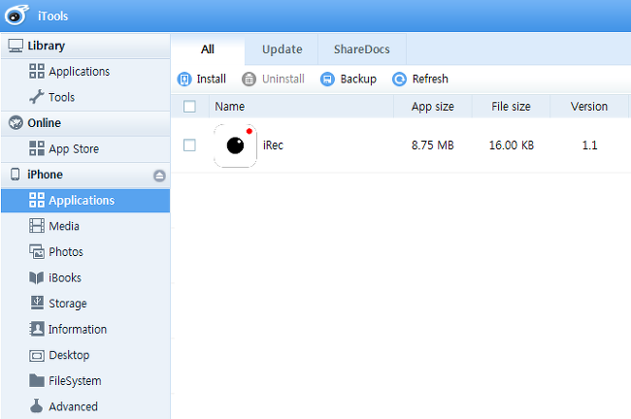The height and width of the screenshot is (419, 631).
Task: Sort by the Version column header
Action: coord(589,107)
